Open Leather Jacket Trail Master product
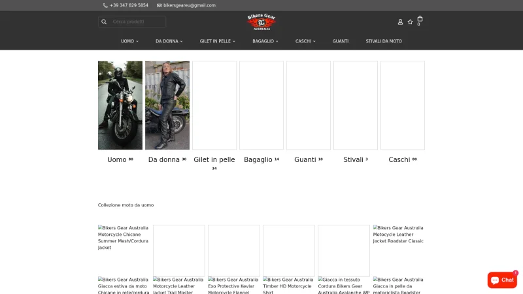This screenshot has width=523, height=294. [178, 286]
